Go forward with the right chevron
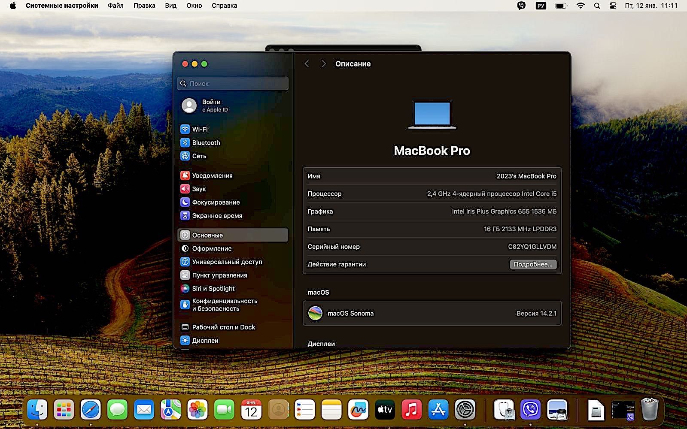 coord(323,63)
